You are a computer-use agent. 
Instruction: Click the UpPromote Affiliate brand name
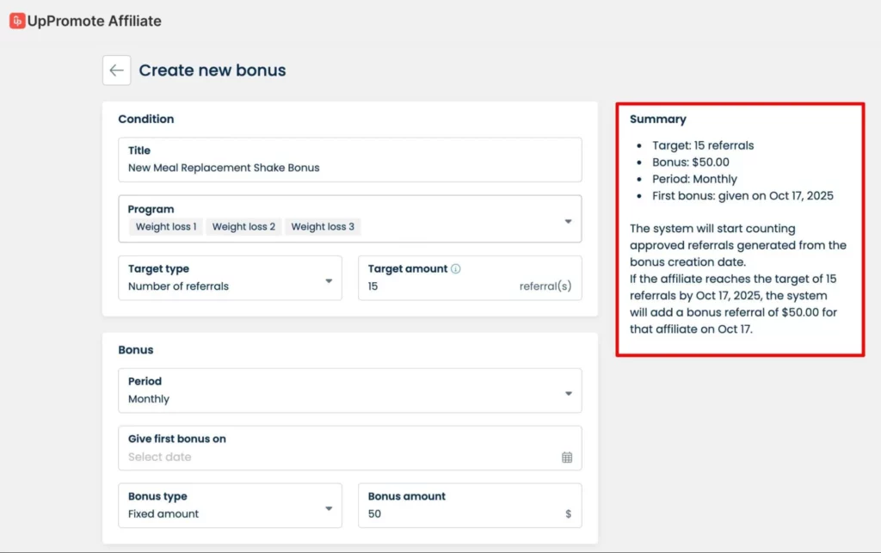(x=94, y=21)
